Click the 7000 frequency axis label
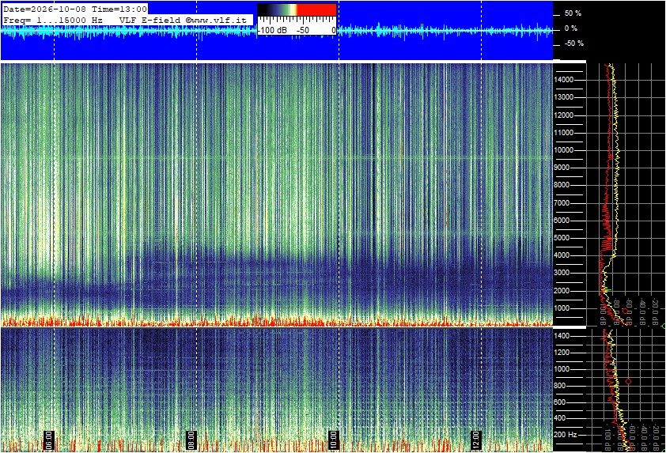 [562, 203]
